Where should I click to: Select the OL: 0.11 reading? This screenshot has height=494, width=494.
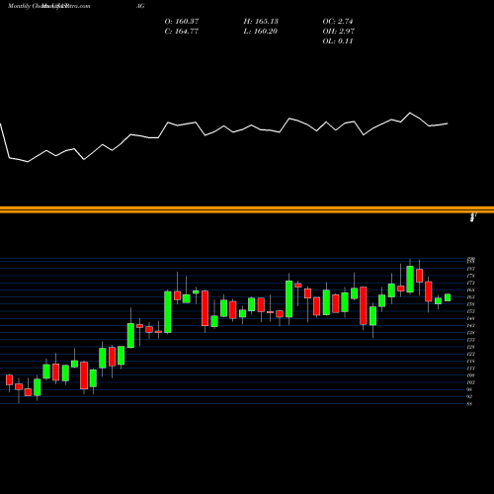point(338,41)
